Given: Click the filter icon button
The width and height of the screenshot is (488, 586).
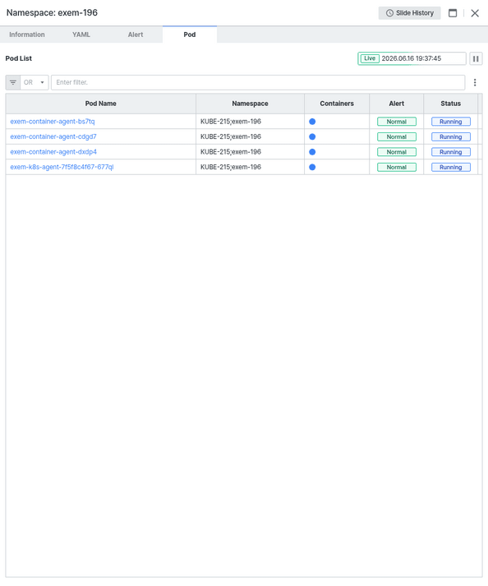Looking at the screenshot, I should pos(13,82).
